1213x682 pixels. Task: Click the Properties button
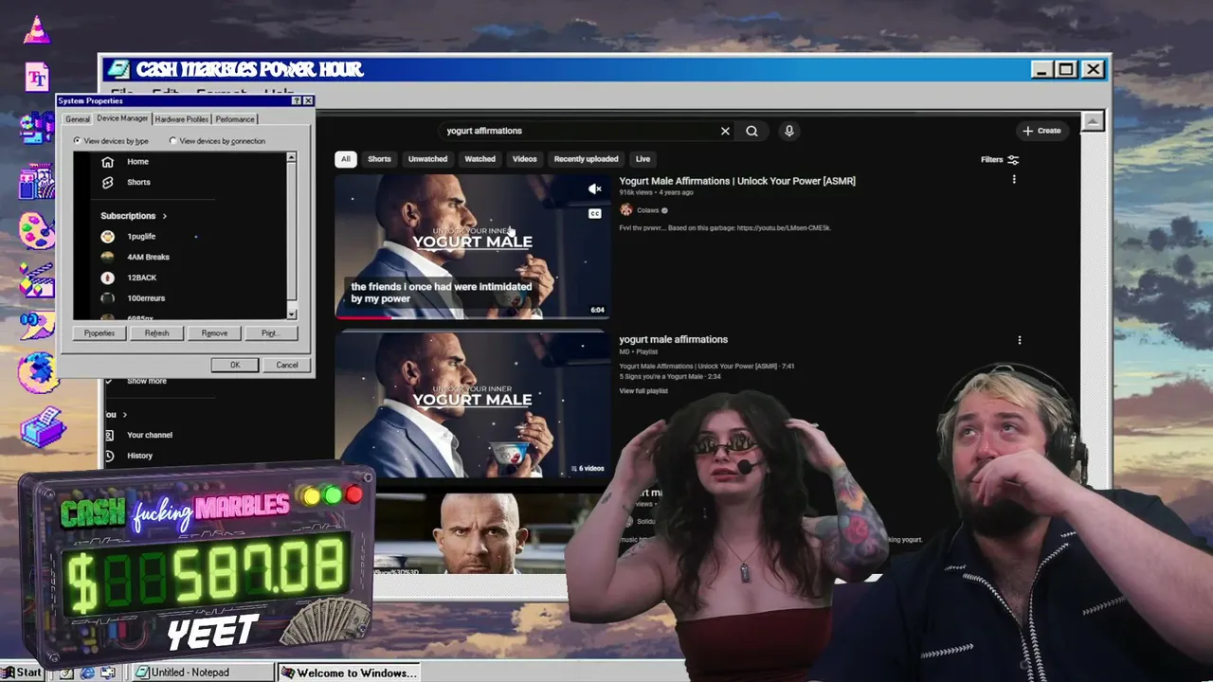coord(100,333)
